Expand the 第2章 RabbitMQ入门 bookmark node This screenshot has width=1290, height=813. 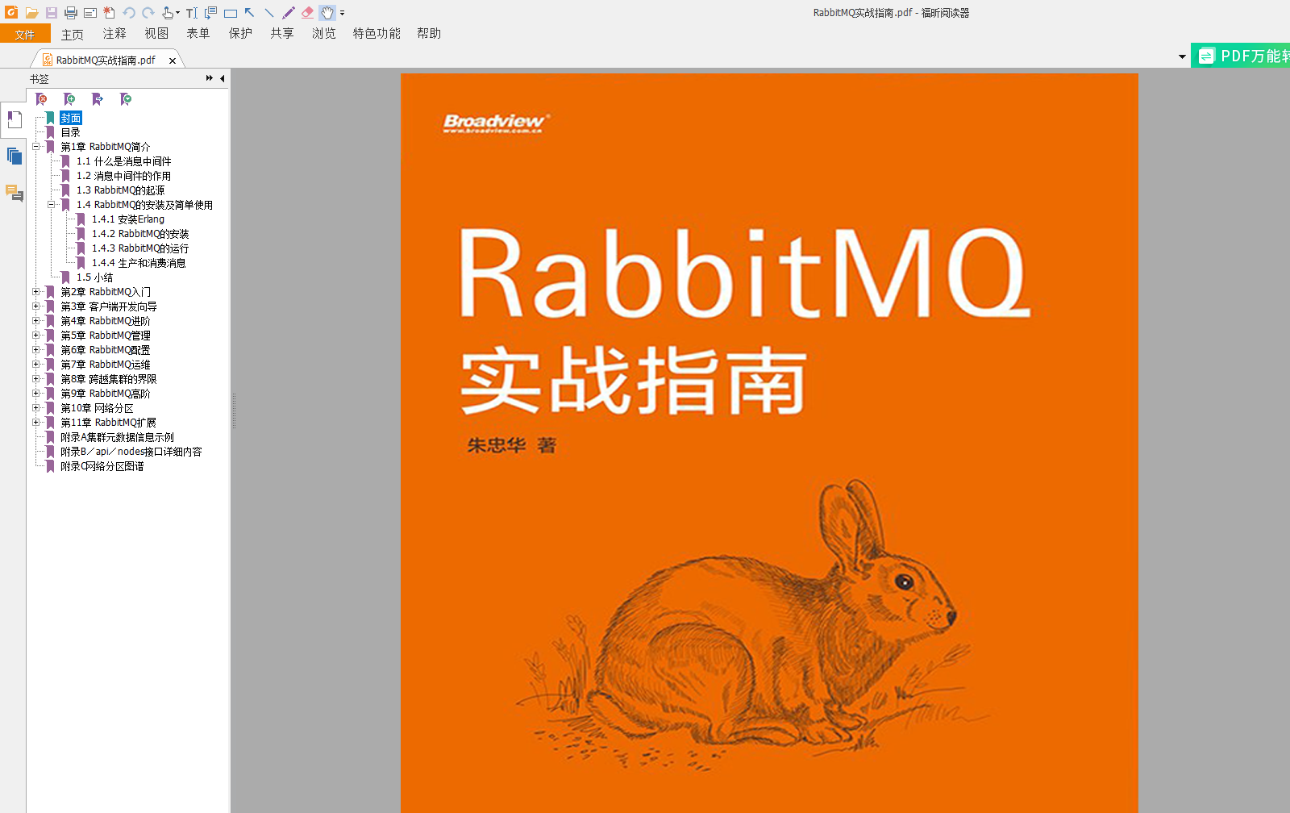point(35,292)
